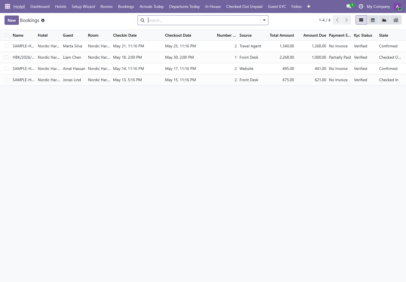Sort by the Room column header

(x=93, y=35)
